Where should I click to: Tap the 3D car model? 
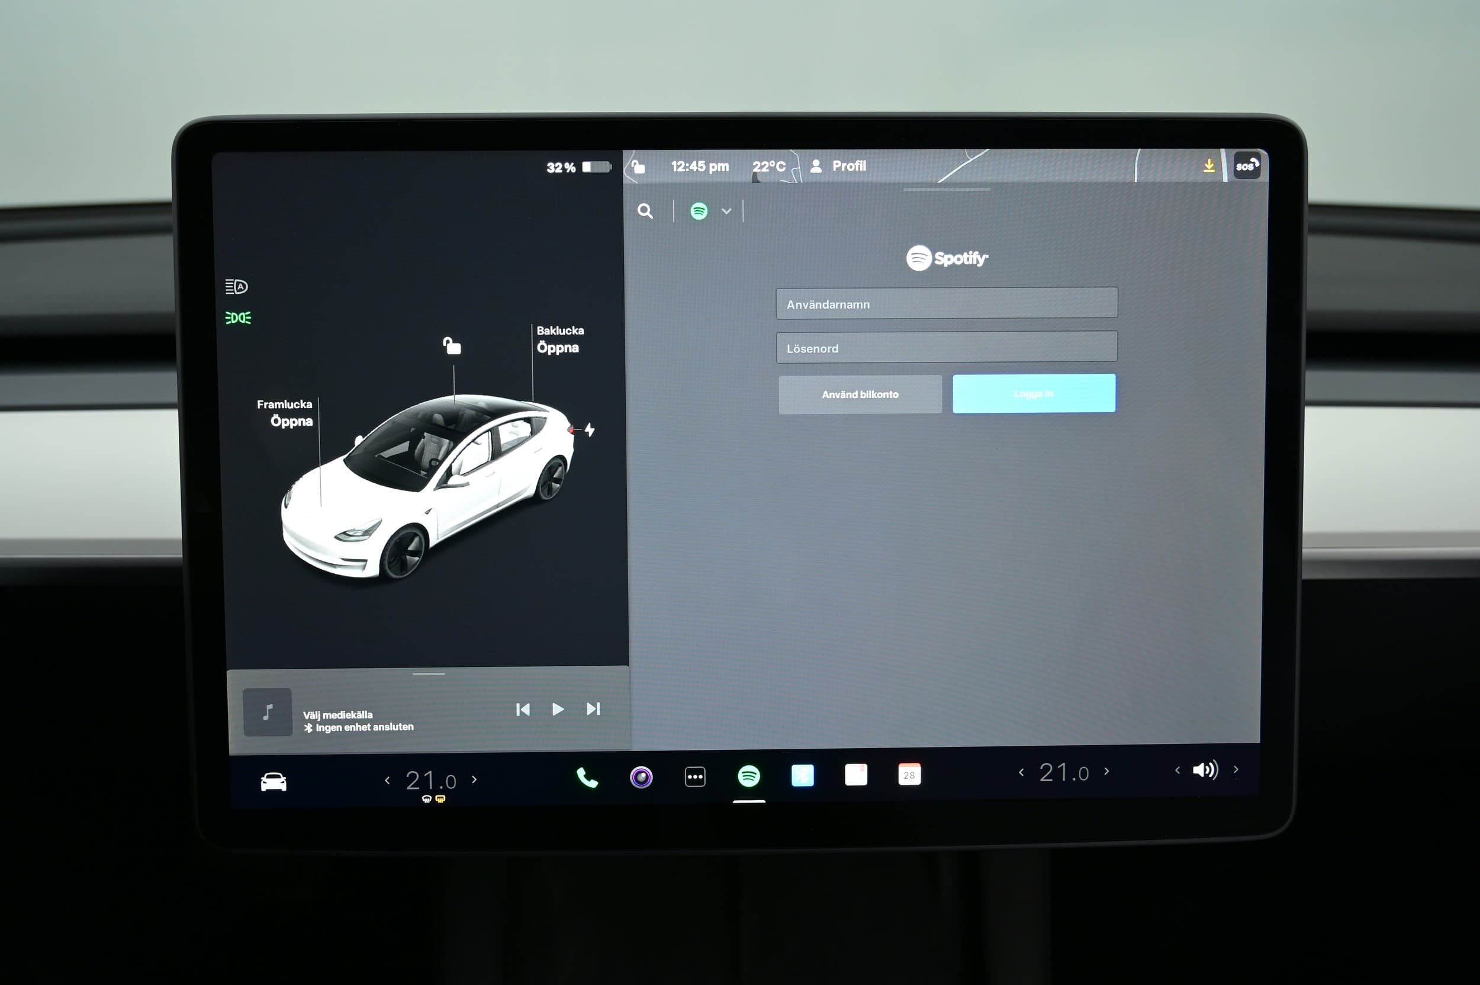(x=427, y=487)
